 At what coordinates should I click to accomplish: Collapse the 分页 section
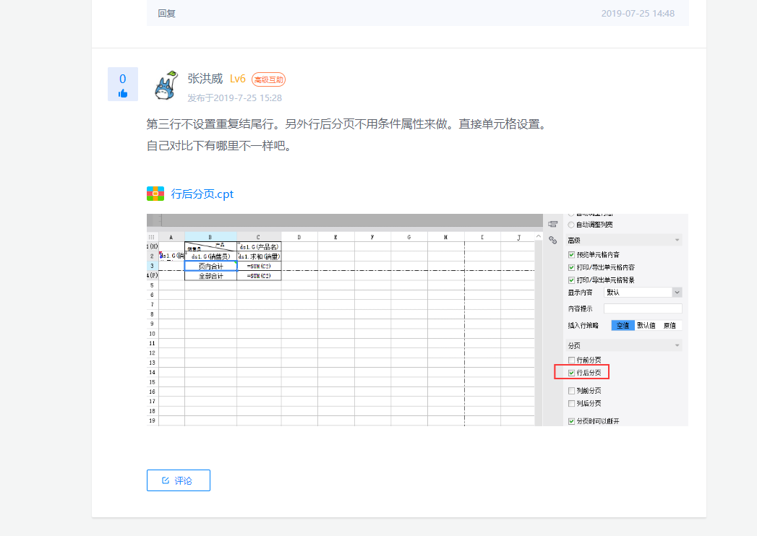pyautogui.click(x=677, y=346)
